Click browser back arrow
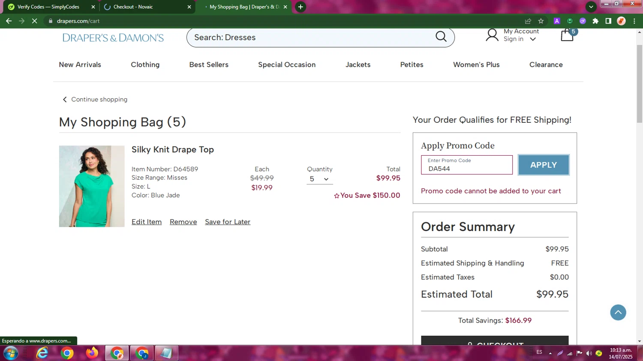Screen dimensions: 643x361 [x=9, y=21]
